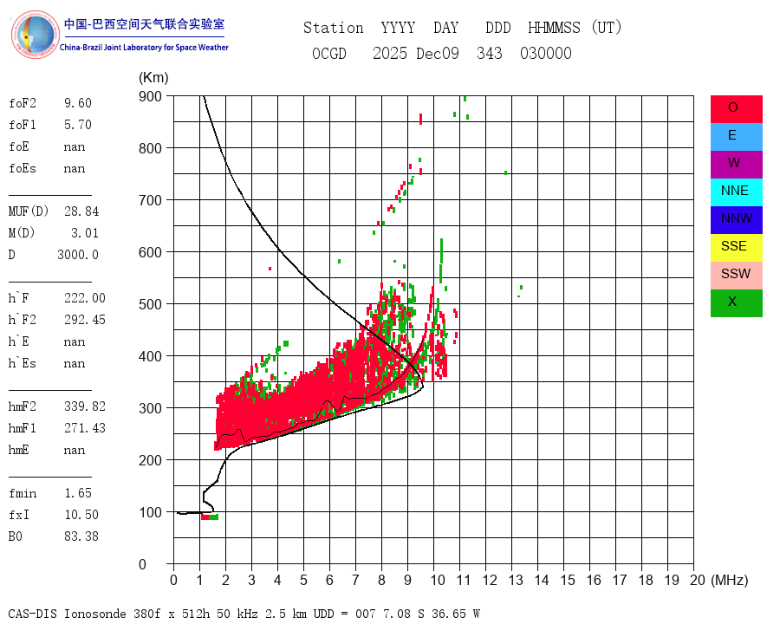Click the 5 MHz axis tick label

[303, 580]
